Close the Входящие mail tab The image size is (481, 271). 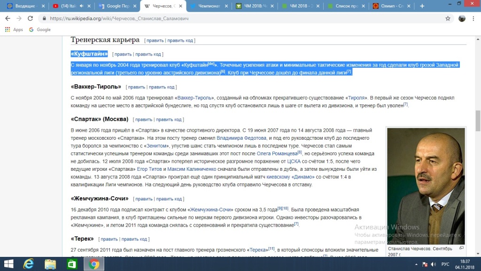coord(43,6)
